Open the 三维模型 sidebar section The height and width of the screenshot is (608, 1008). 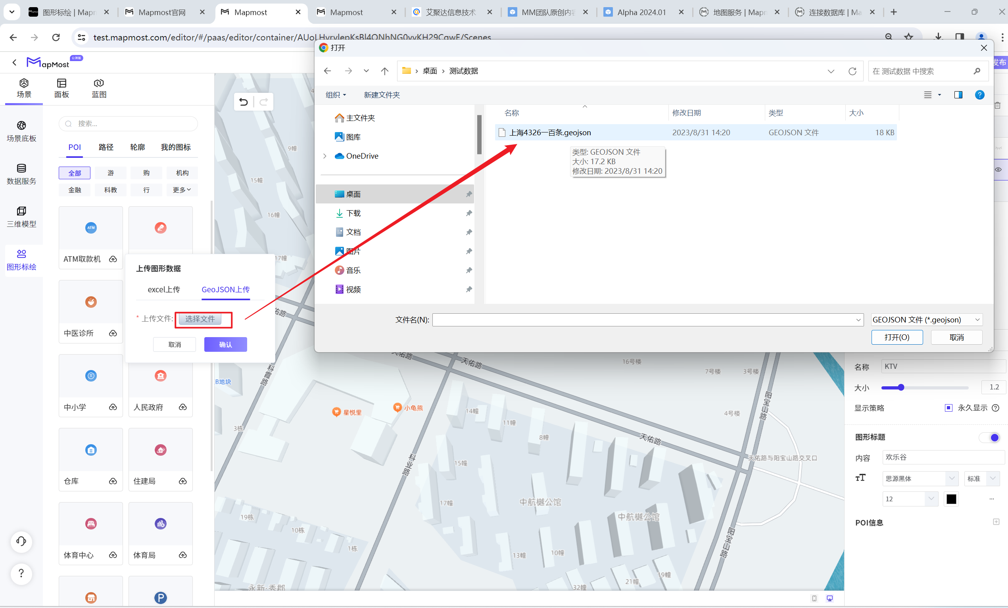pyautogui.click(x=21, y=217)
